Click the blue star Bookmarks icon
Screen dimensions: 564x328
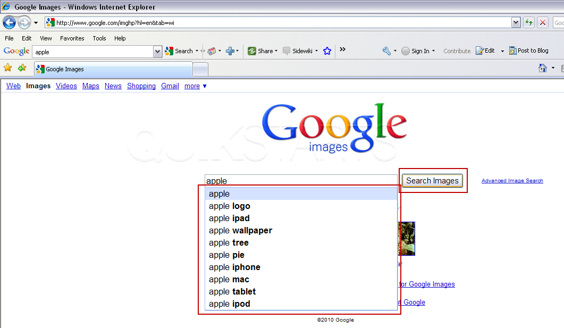pyautogui.click(x=327, y=51)
